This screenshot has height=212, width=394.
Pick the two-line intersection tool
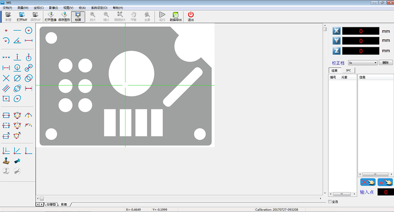[x=6, y=78]
